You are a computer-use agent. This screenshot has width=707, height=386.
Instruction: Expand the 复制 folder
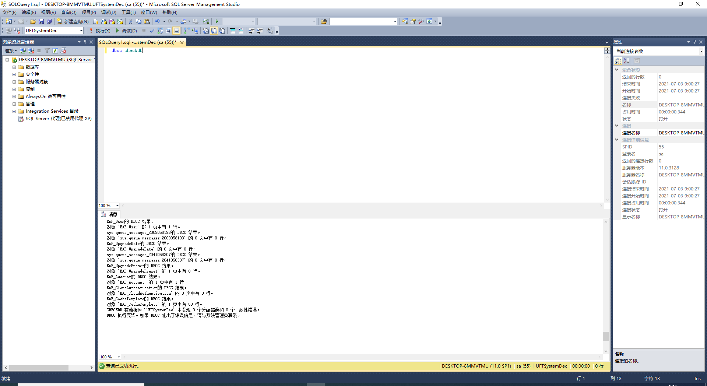[14, 89]
